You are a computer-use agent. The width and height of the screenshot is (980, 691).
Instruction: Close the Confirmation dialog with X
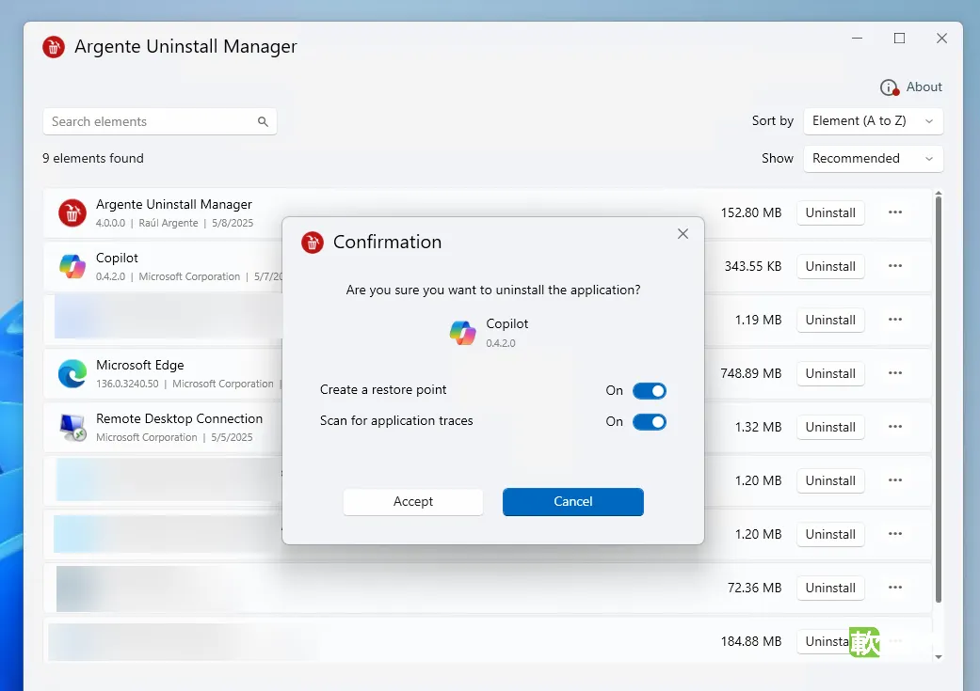683,234
